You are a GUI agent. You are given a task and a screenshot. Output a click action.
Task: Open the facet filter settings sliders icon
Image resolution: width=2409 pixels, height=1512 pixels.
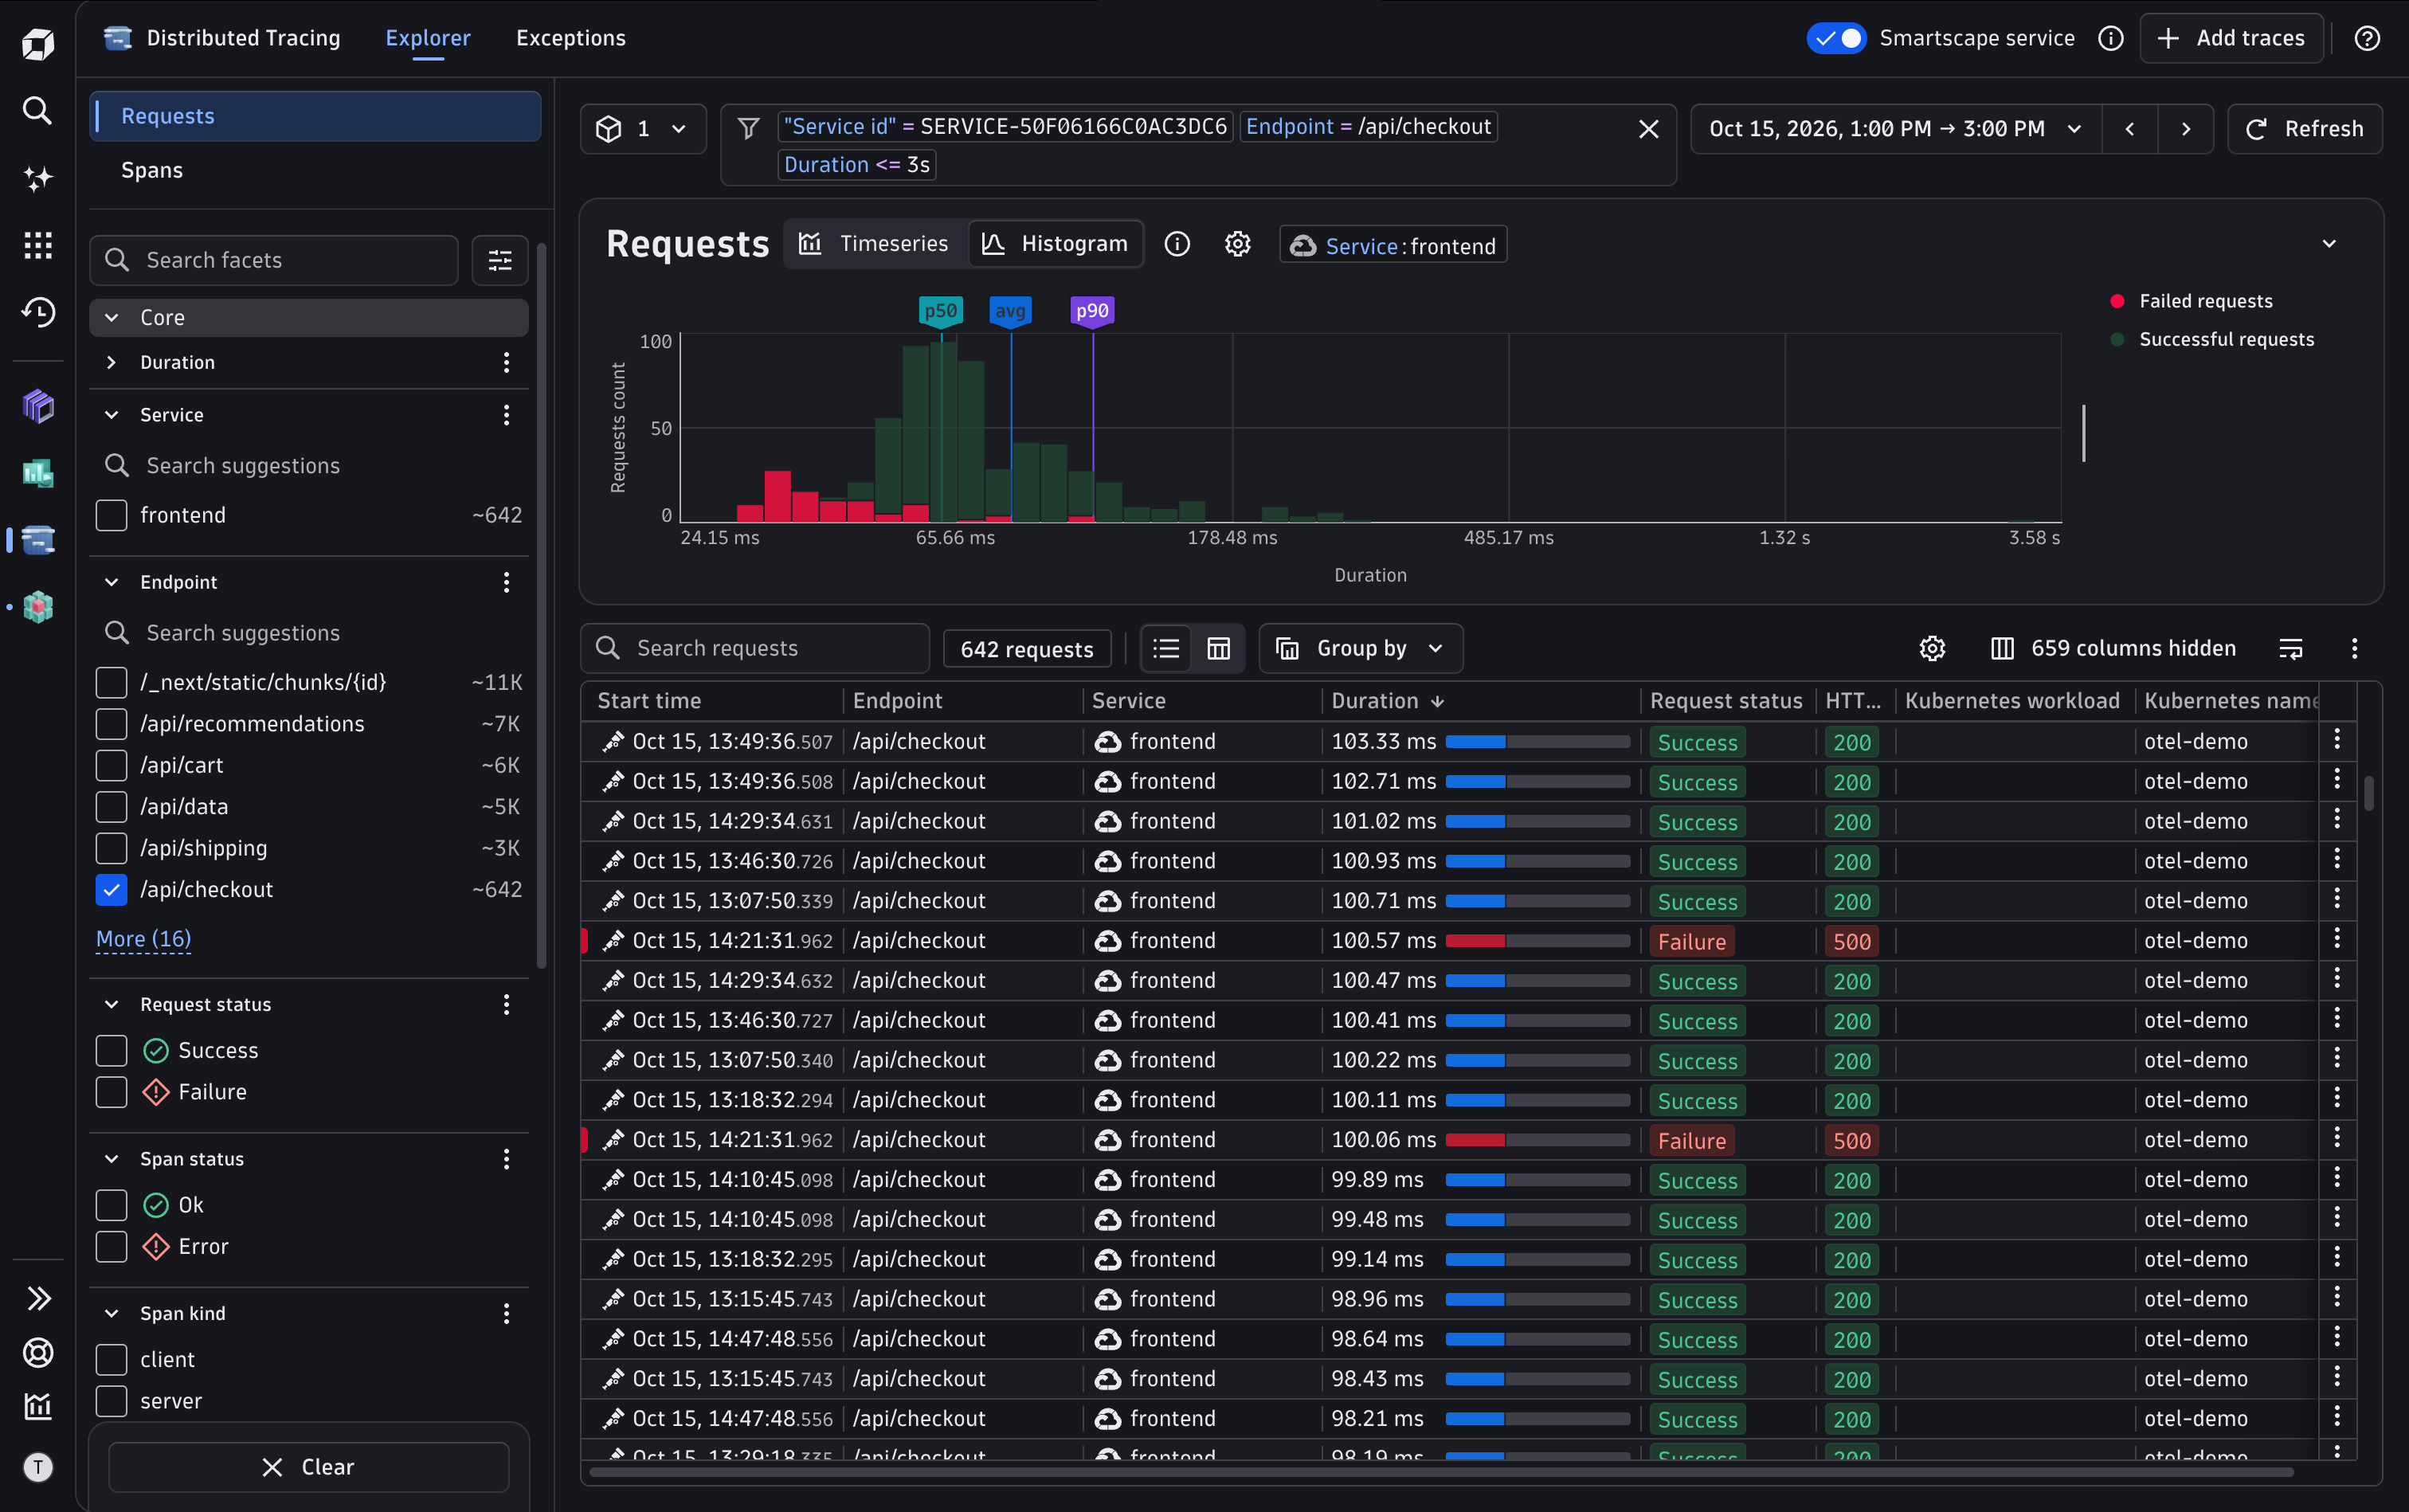click(500, 261)
